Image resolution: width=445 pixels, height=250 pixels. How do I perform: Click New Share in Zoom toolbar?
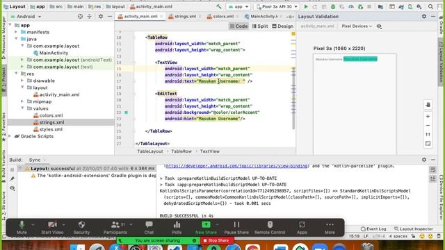click(206, 228)
